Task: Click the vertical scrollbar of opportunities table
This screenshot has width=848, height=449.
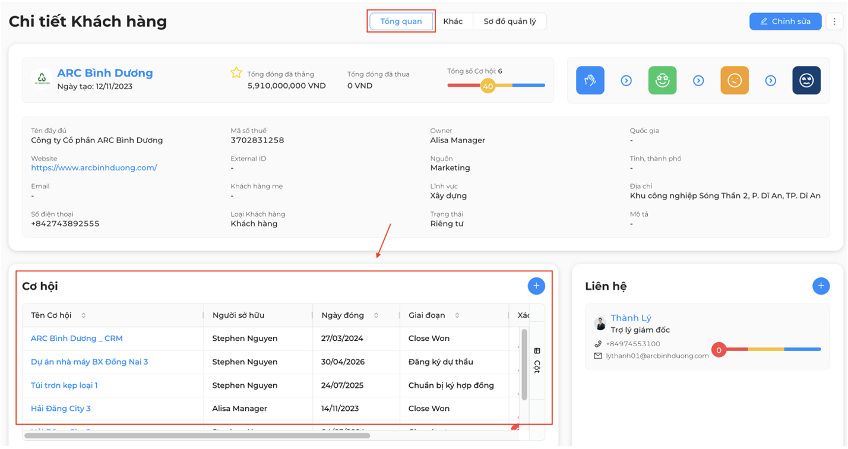Action: tap(524, 363)
